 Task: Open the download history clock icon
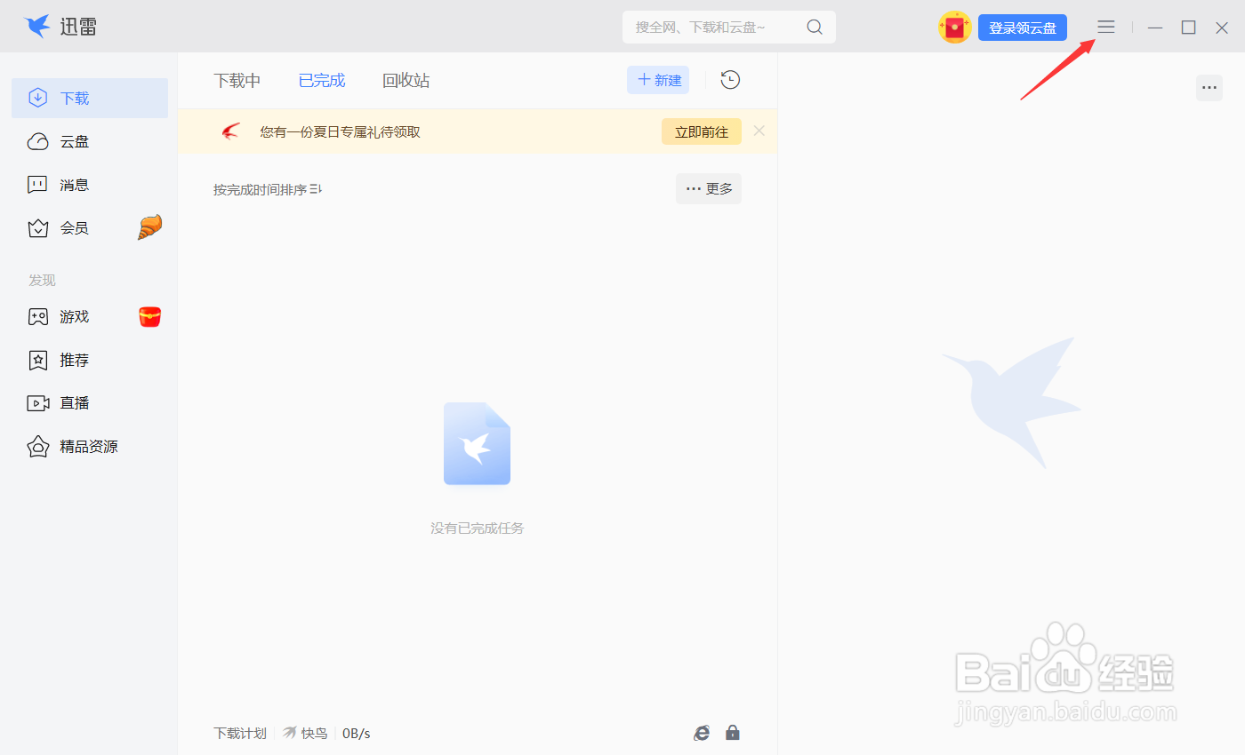click(x=730, y=80)
